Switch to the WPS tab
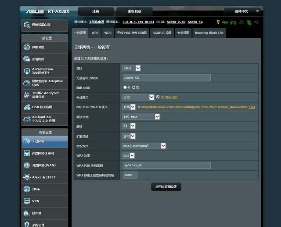Image resolution: width=281 pixels, height=227 pixels. click(x=95, y=33)
